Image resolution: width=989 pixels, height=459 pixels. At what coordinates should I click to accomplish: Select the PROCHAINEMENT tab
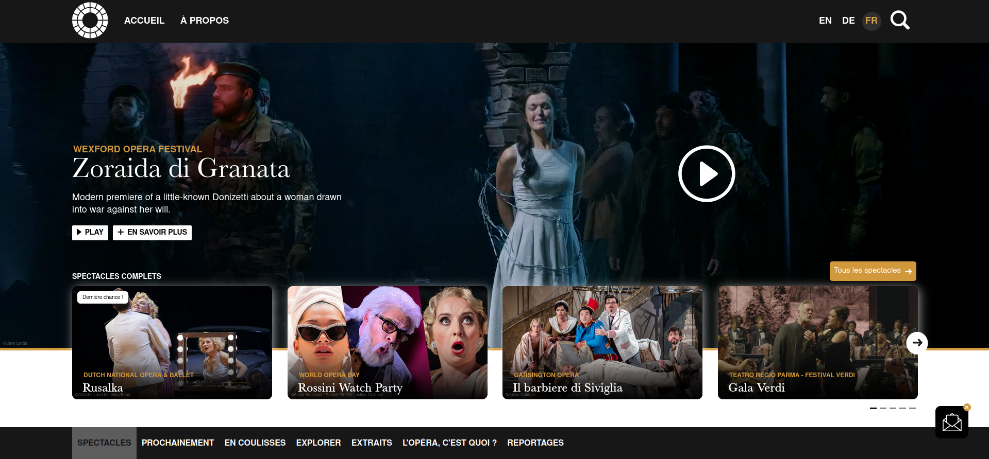178,443
